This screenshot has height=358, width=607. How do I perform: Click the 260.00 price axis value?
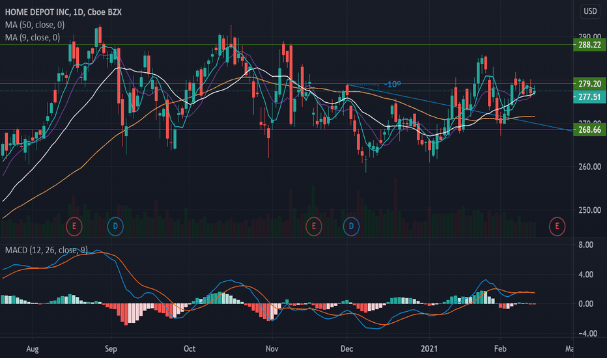(589, 167)
